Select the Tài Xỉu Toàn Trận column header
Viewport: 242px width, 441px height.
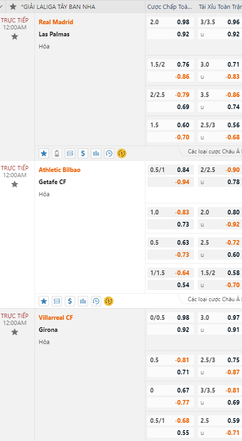220,7
